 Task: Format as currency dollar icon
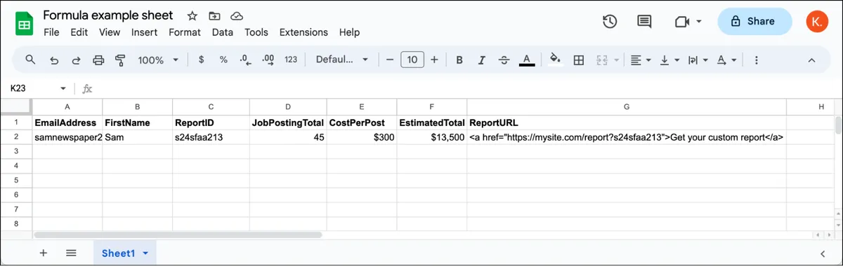click(x=202, y=60)
